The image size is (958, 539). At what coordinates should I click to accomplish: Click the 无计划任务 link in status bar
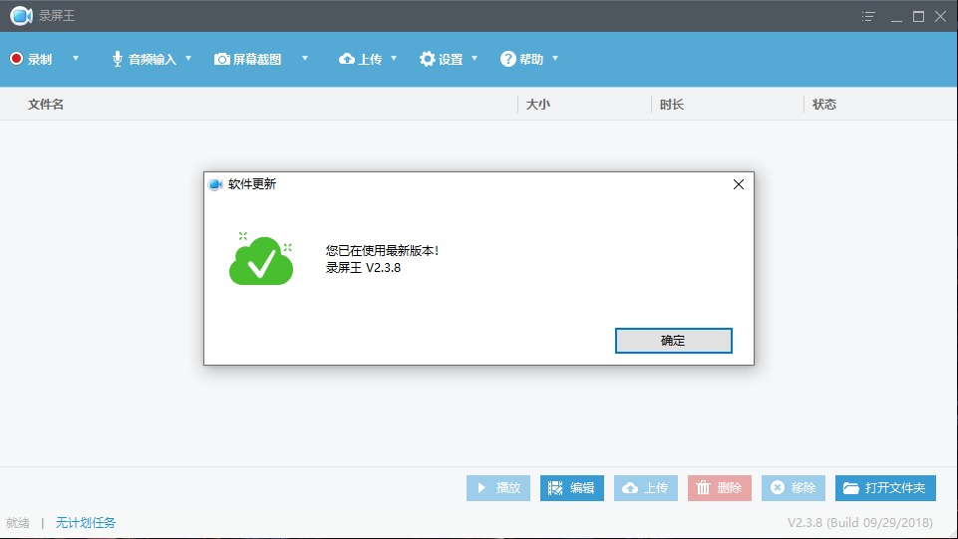click(86, 523)
